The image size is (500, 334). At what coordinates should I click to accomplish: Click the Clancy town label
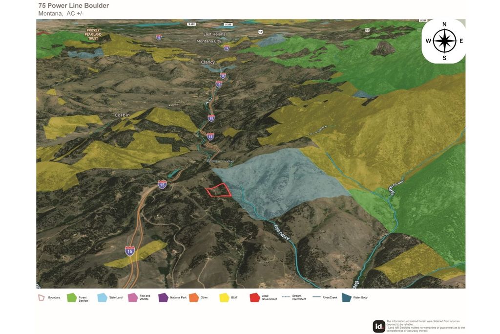click(x=208, y=62)
